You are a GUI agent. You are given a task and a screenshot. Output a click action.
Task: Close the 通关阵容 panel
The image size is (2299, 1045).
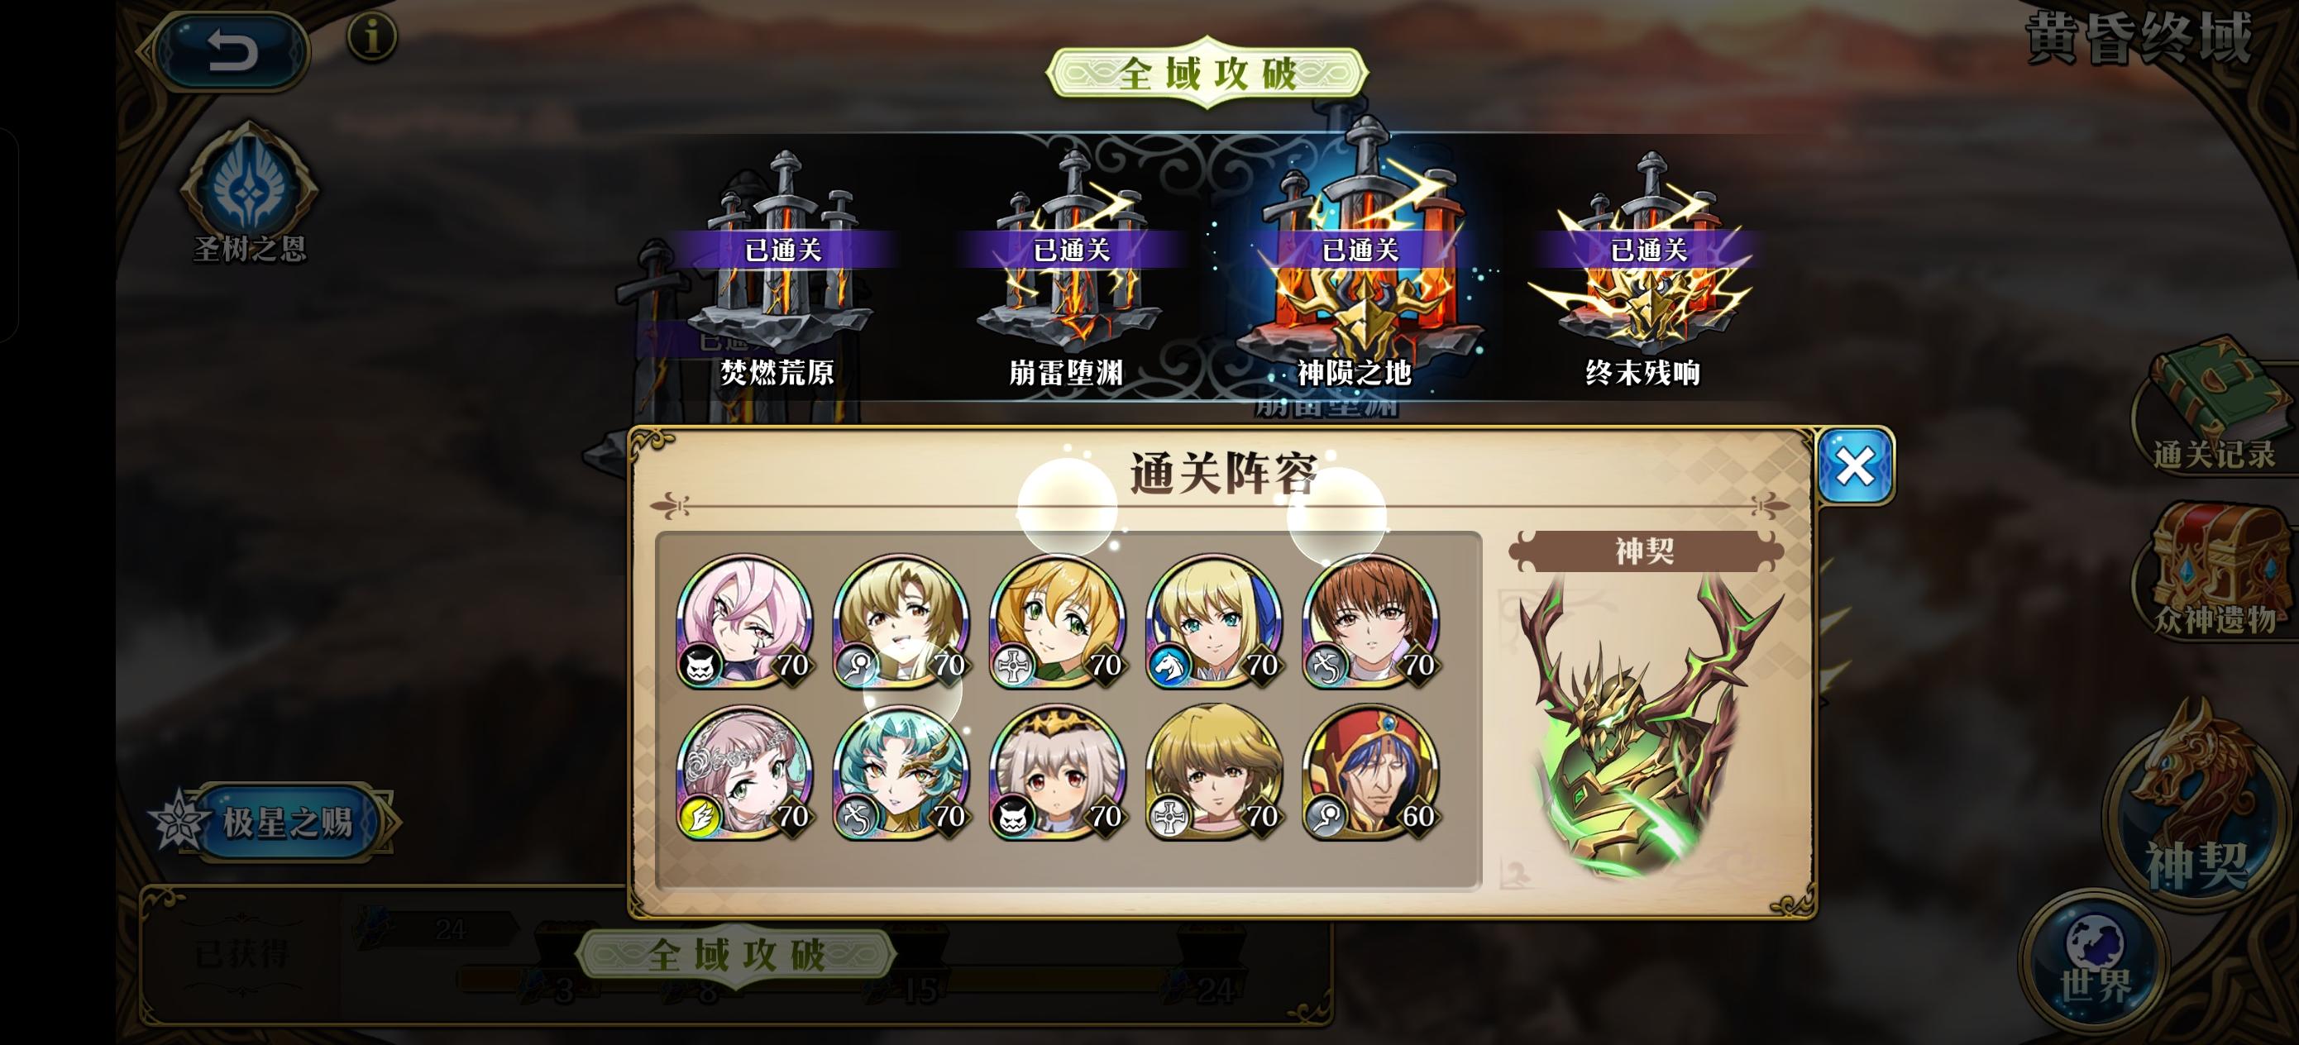[x=1856, y=465]
